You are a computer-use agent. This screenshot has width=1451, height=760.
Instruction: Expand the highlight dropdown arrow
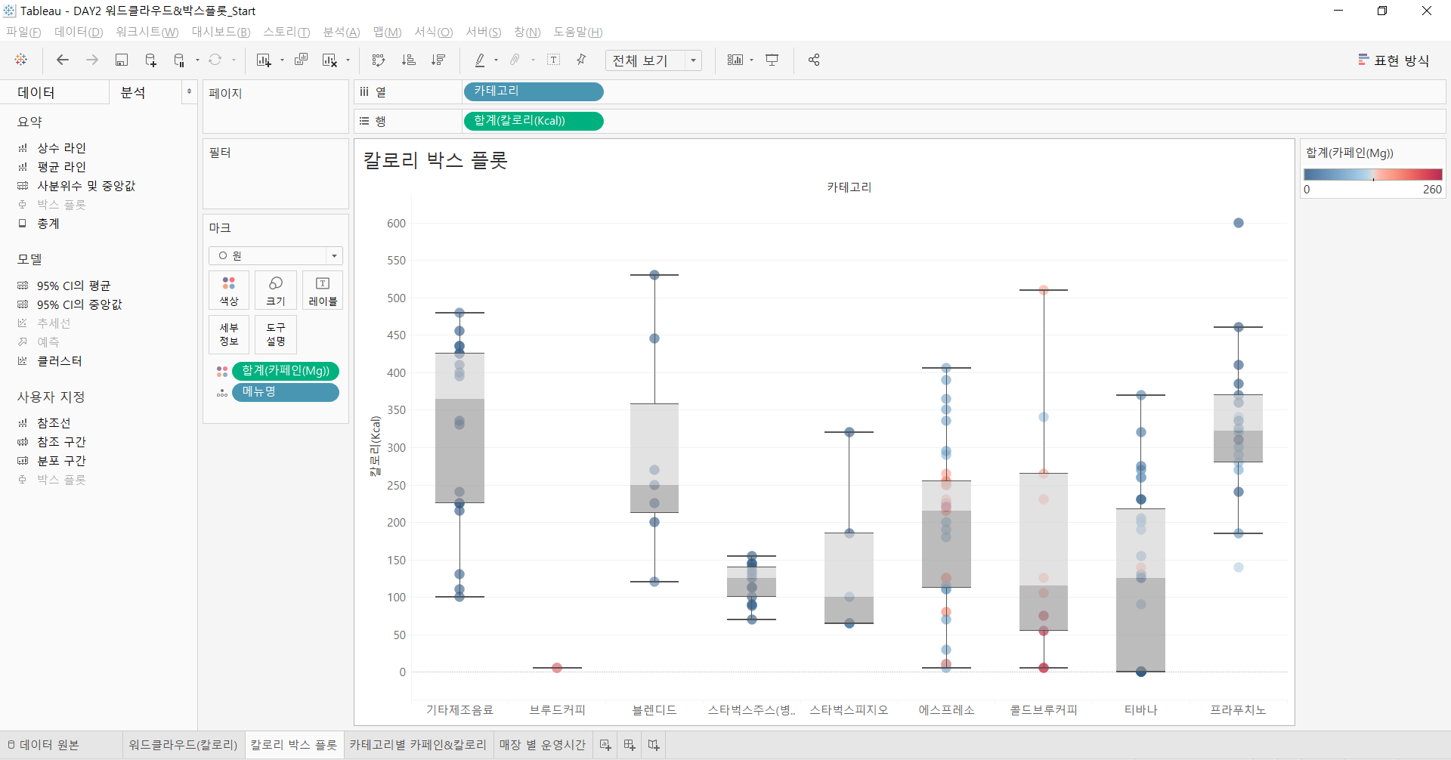[x=496, y=60]
